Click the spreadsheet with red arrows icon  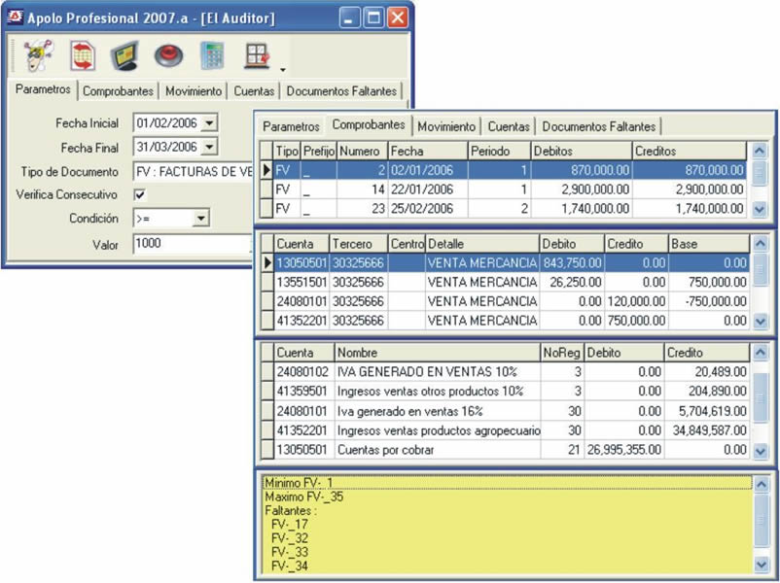[x=82, y=55]
